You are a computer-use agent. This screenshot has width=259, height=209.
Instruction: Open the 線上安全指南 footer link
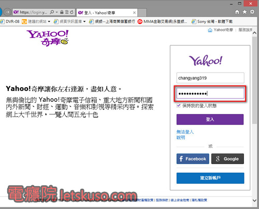click(180, 200)
